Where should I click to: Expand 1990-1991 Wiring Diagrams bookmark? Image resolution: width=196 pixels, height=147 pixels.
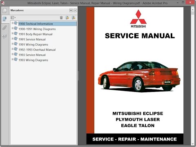(13, 28)
